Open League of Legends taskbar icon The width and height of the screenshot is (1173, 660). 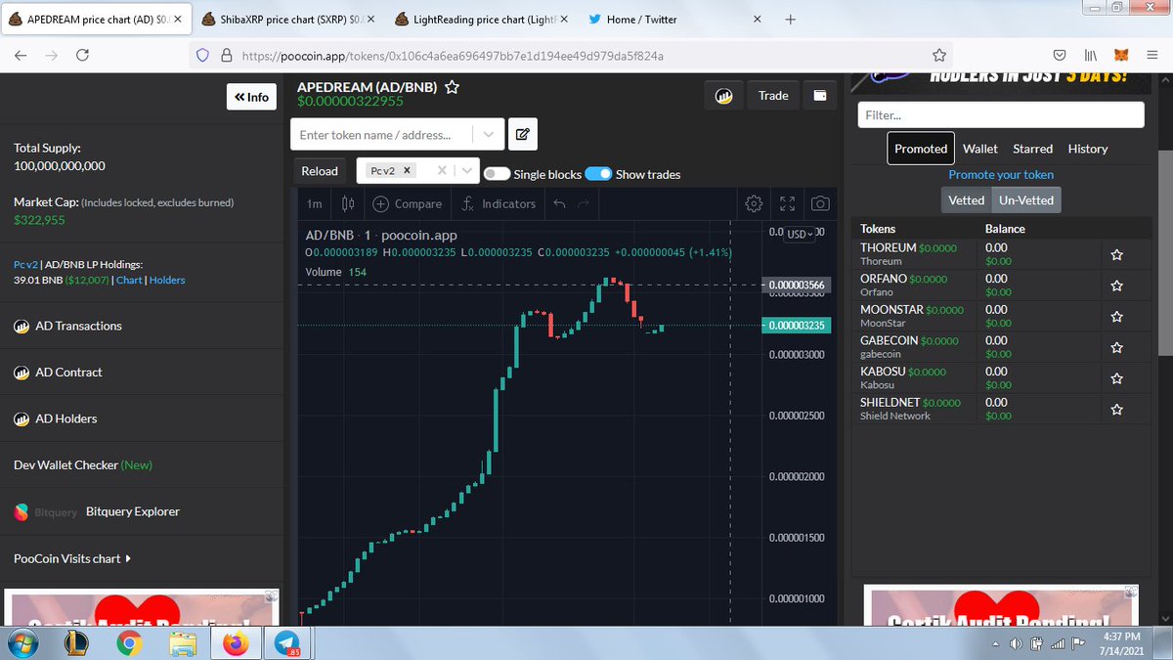(75, 643)
